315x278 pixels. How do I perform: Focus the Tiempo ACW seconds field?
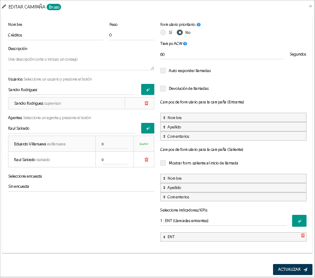[x=221, y=55]
